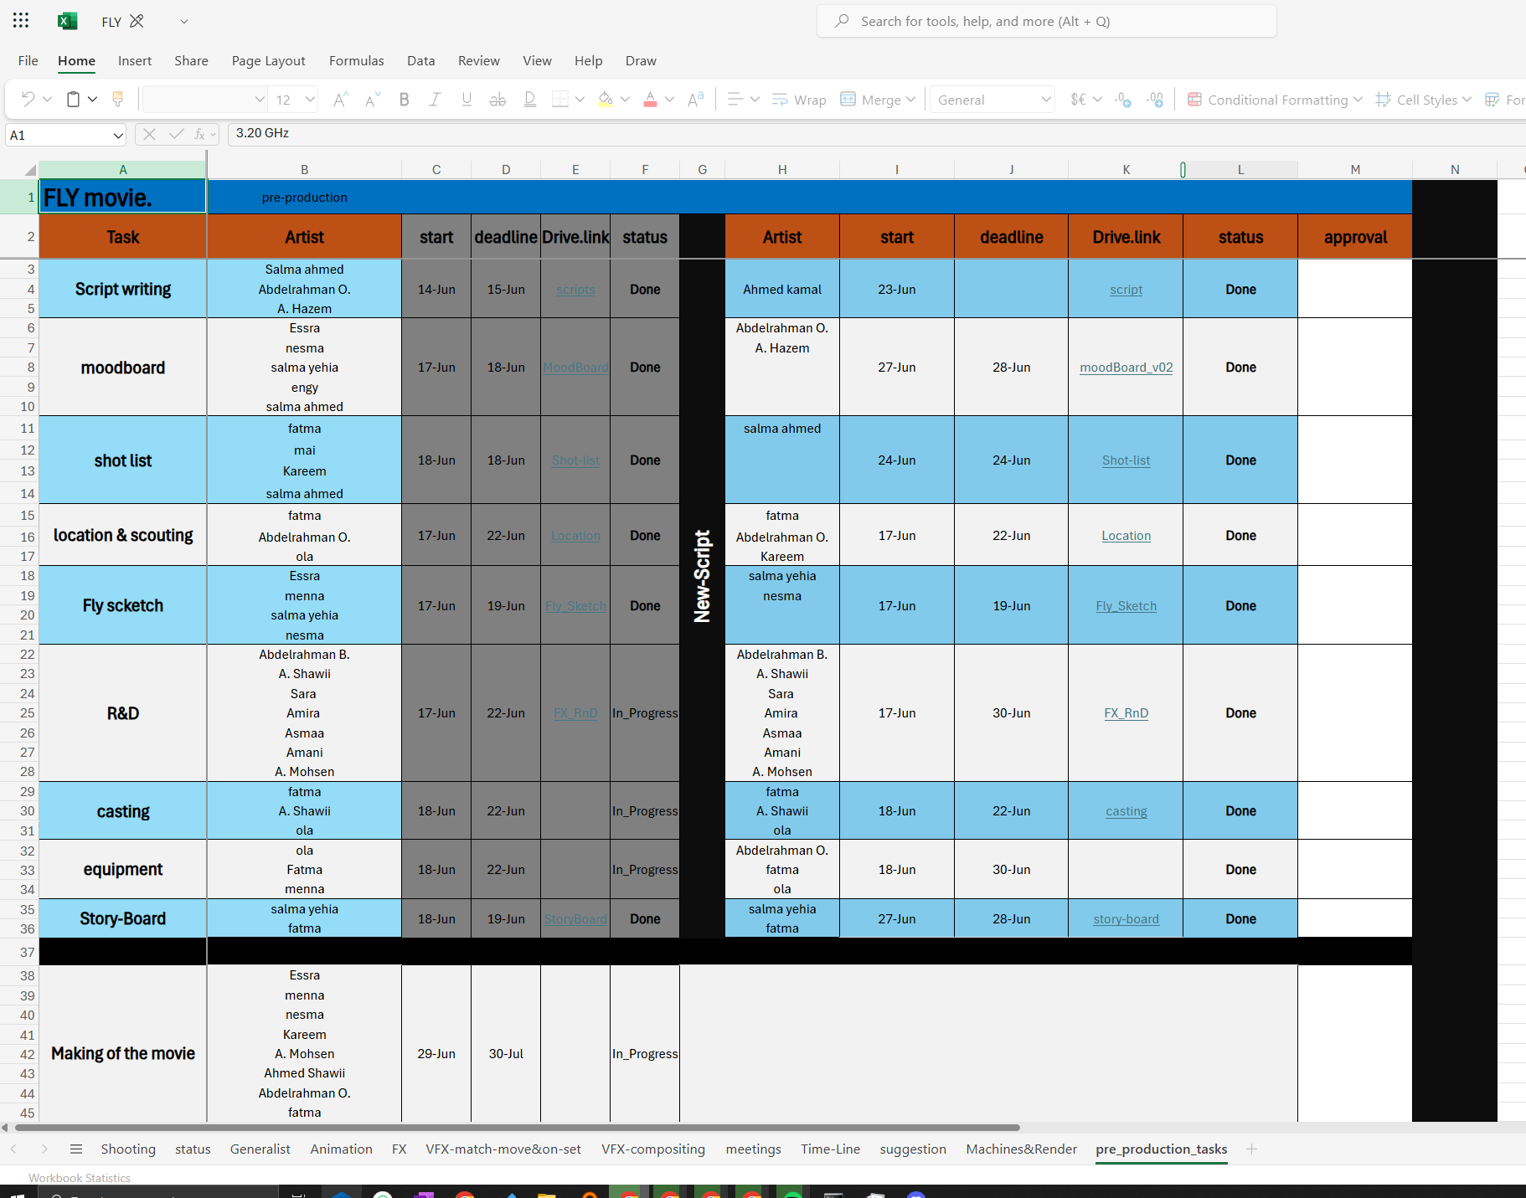Toggle Bold formatting
The image size is (1526, 1198).
pos(404,100)
